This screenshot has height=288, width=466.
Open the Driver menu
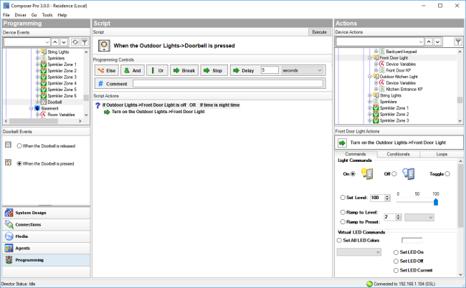(21, 15)
